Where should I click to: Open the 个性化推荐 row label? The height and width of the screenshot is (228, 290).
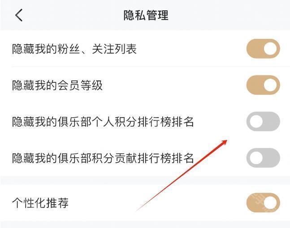click(x=40, y=203)
